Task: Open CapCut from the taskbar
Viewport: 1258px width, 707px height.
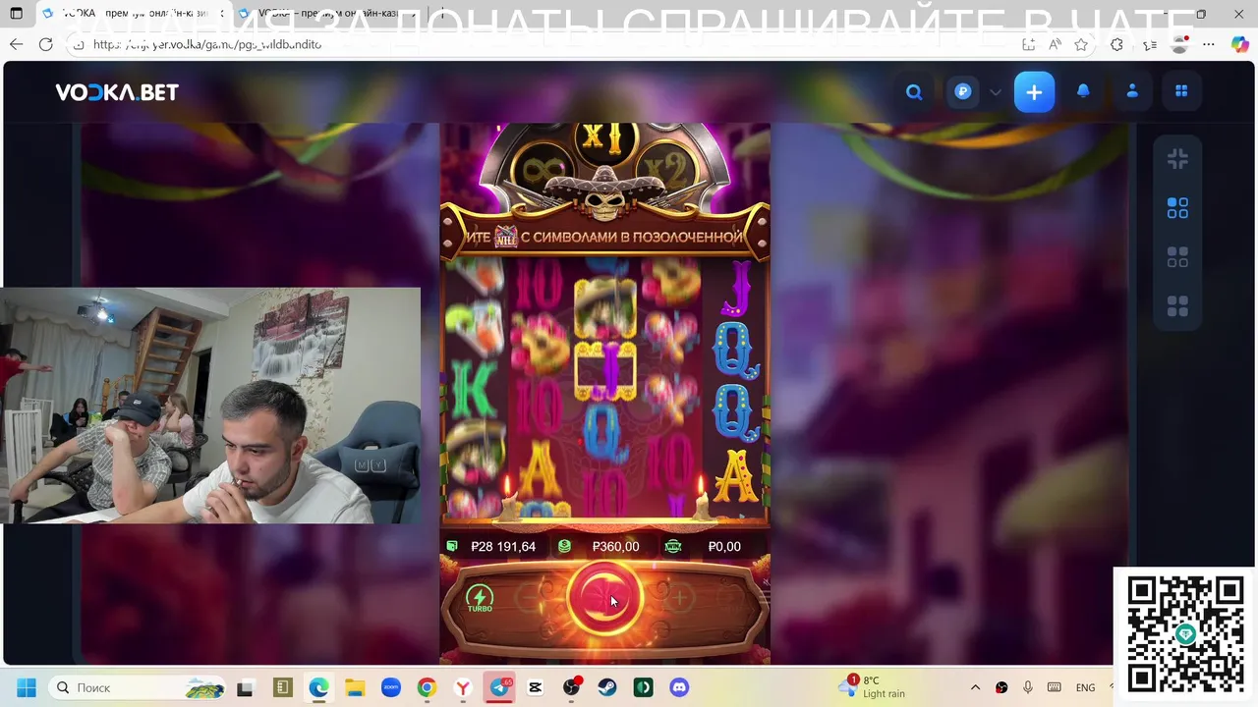Action: click(x=535, y=687)
